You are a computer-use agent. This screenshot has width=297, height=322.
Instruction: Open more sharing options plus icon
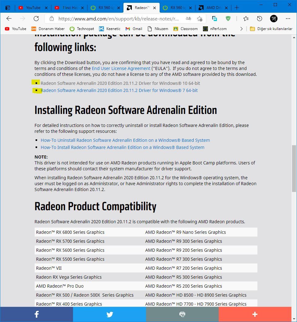[255, 314]
